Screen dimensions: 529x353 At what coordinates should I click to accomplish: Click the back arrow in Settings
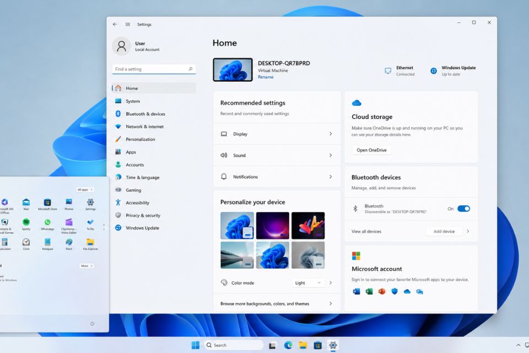coord(115,24)
